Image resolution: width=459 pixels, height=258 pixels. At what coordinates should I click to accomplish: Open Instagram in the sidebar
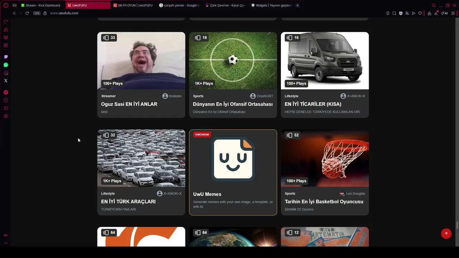[x=6, y=73]
